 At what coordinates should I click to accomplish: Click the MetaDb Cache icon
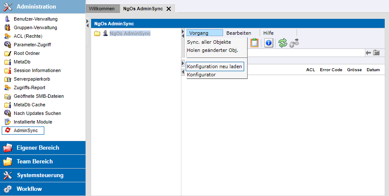(x=8, y=105)
